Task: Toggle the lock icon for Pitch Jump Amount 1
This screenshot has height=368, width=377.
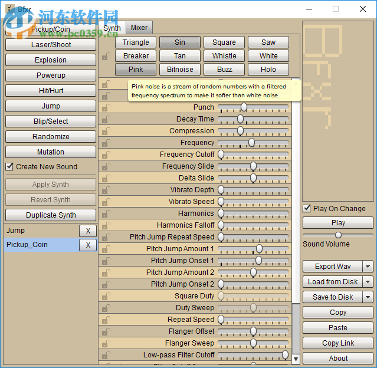Action: coord(106,249)
